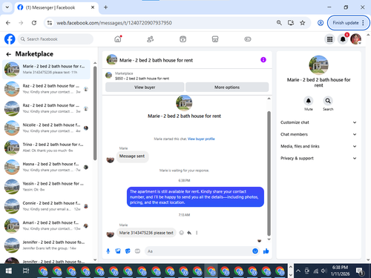
Task: Bookmark this page with the star icon
Action: tap(302, 23)
